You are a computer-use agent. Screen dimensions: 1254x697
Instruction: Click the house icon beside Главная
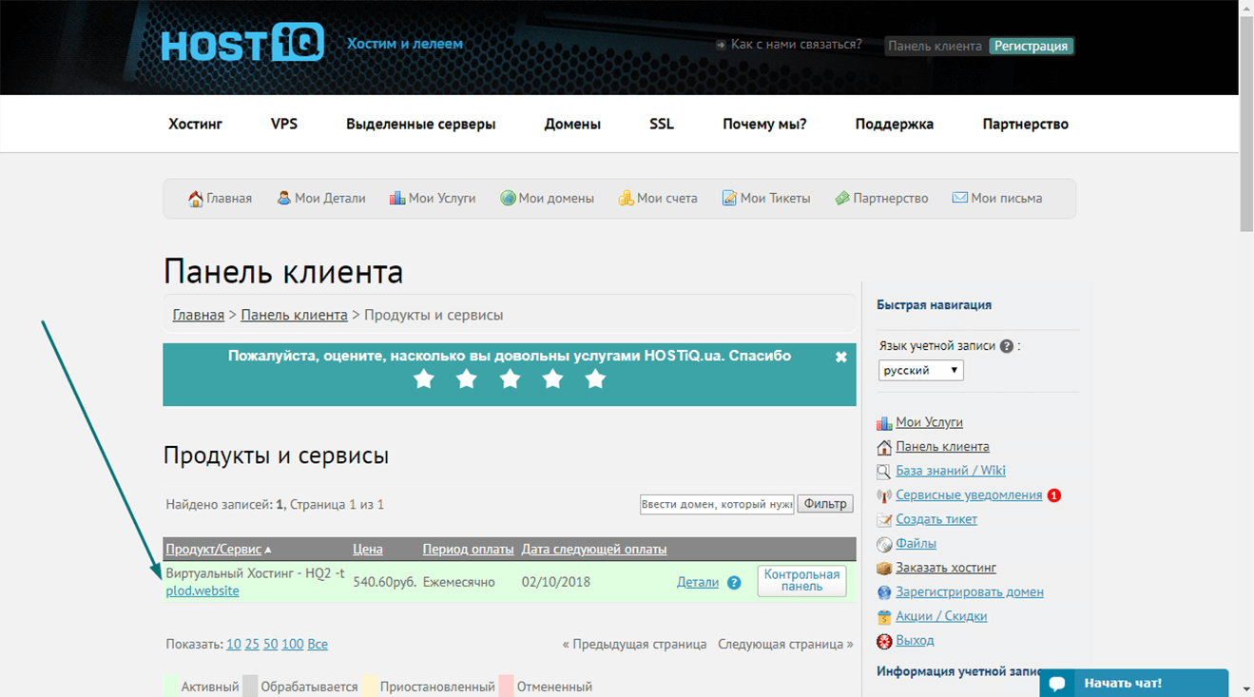pos(196,199)
